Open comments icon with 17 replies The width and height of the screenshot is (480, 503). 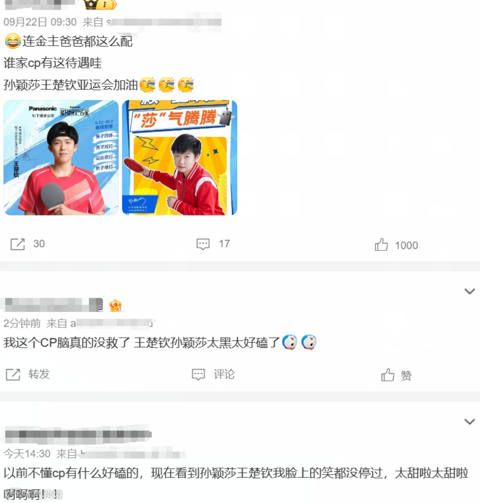point(203,244)
